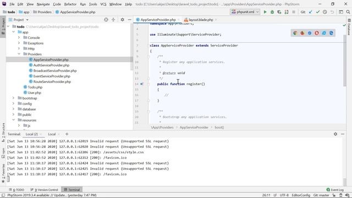Image resolution: width=352 pixels, height=198 pixels.
Task: Open the Version Control tool window
Action: (44, 190)
